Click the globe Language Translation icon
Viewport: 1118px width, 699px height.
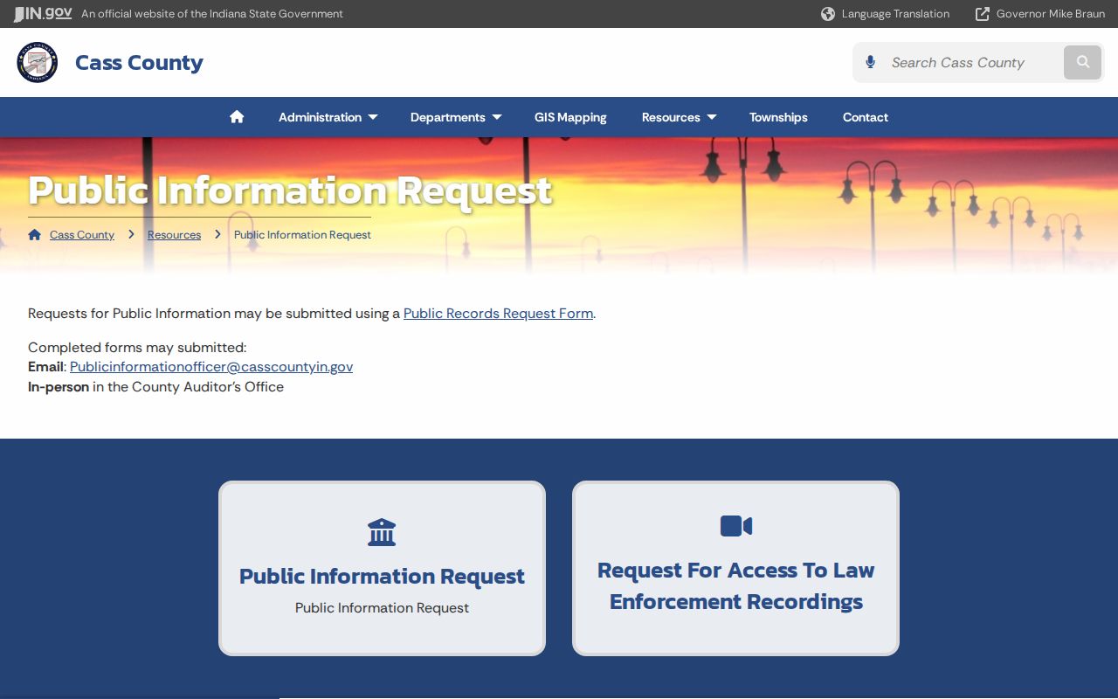(x=828, y=14)
